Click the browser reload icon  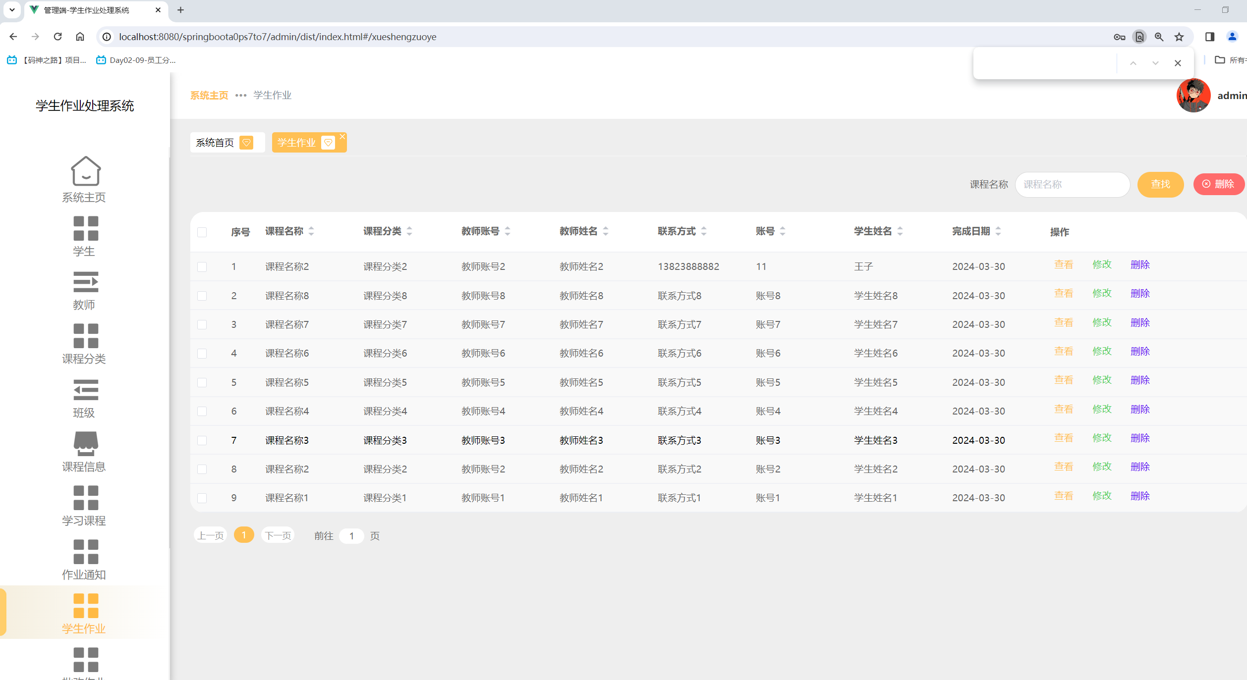[57, 37]
